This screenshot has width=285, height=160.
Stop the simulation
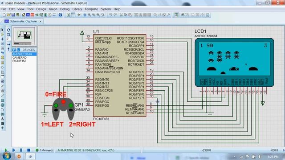click(28, 150)
